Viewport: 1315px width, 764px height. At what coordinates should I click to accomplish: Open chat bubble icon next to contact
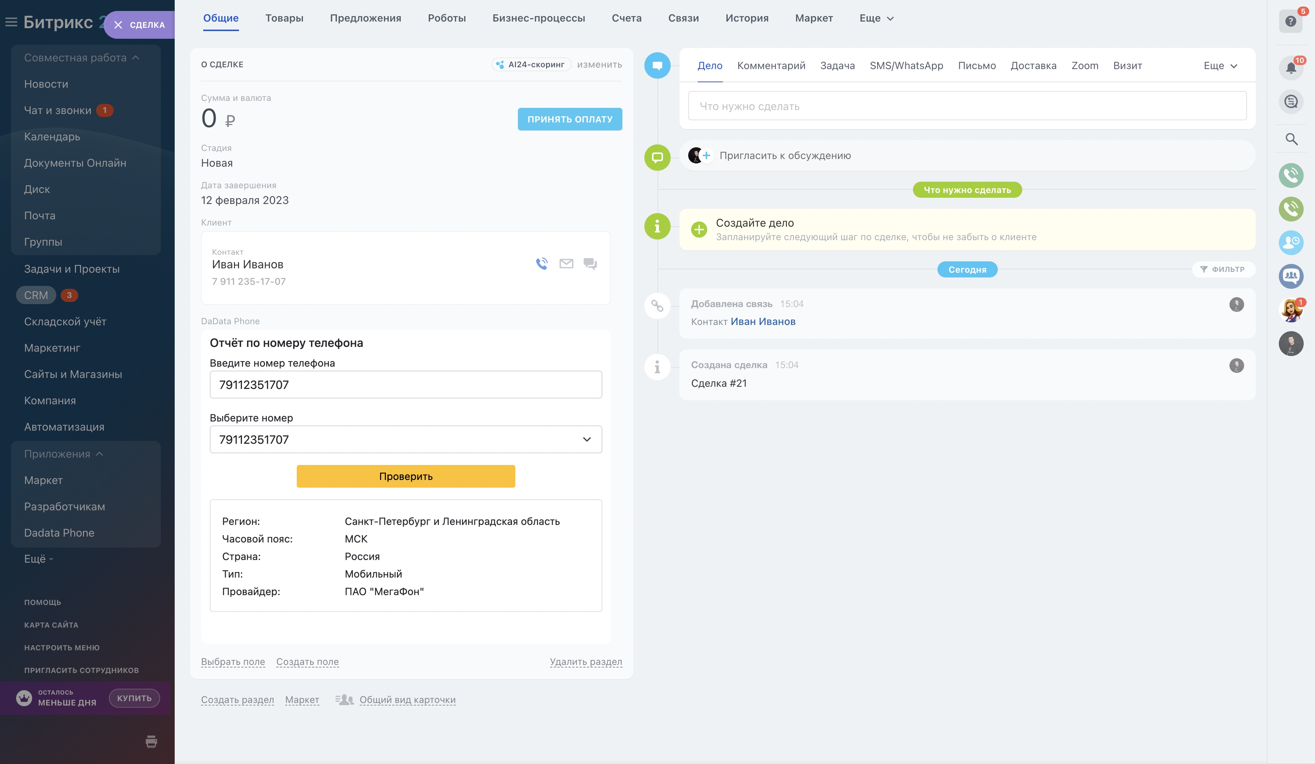(590, 264)
